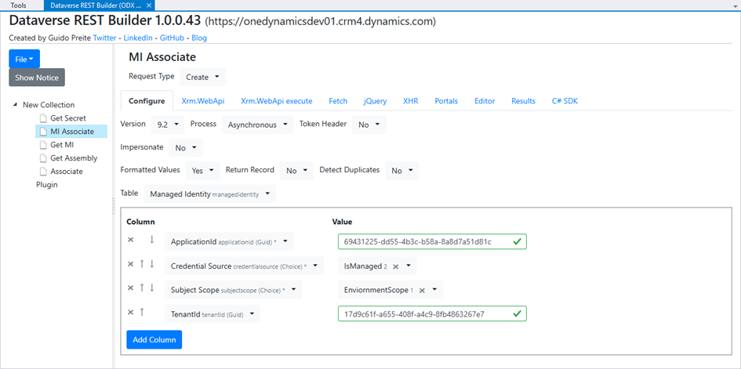Click the MI Associate file icon

[x=43, y=132]
